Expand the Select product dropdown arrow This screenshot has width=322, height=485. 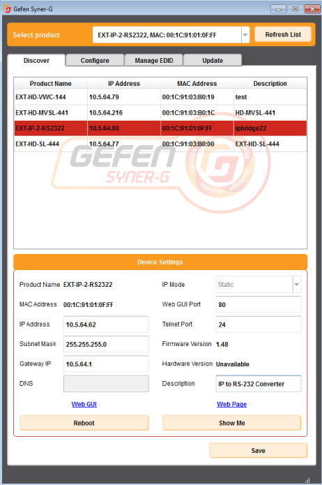[245, 35]
